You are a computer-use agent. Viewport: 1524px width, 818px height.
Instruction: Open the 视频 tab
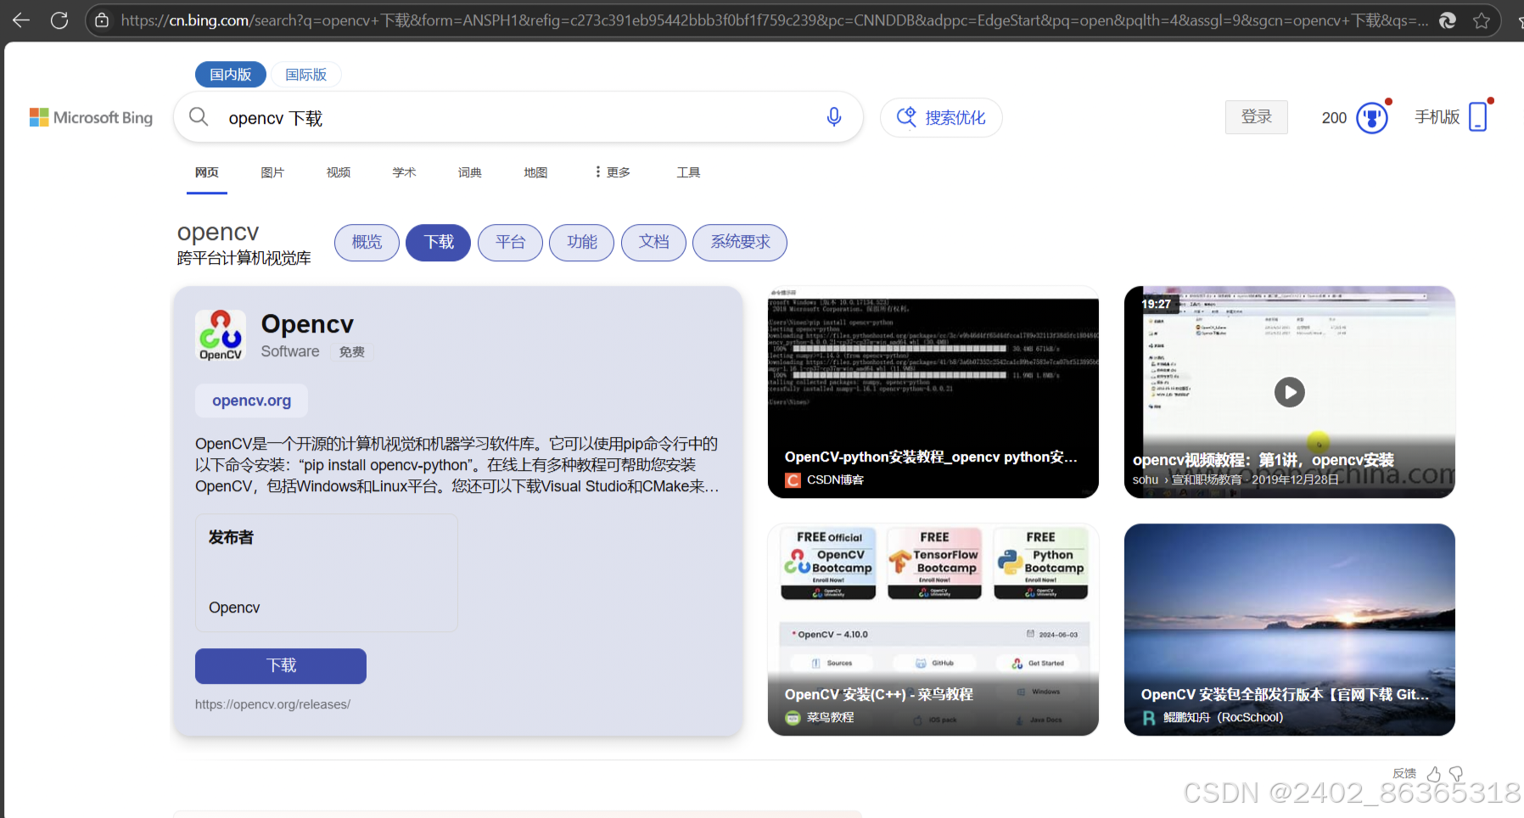coord(339,172)
